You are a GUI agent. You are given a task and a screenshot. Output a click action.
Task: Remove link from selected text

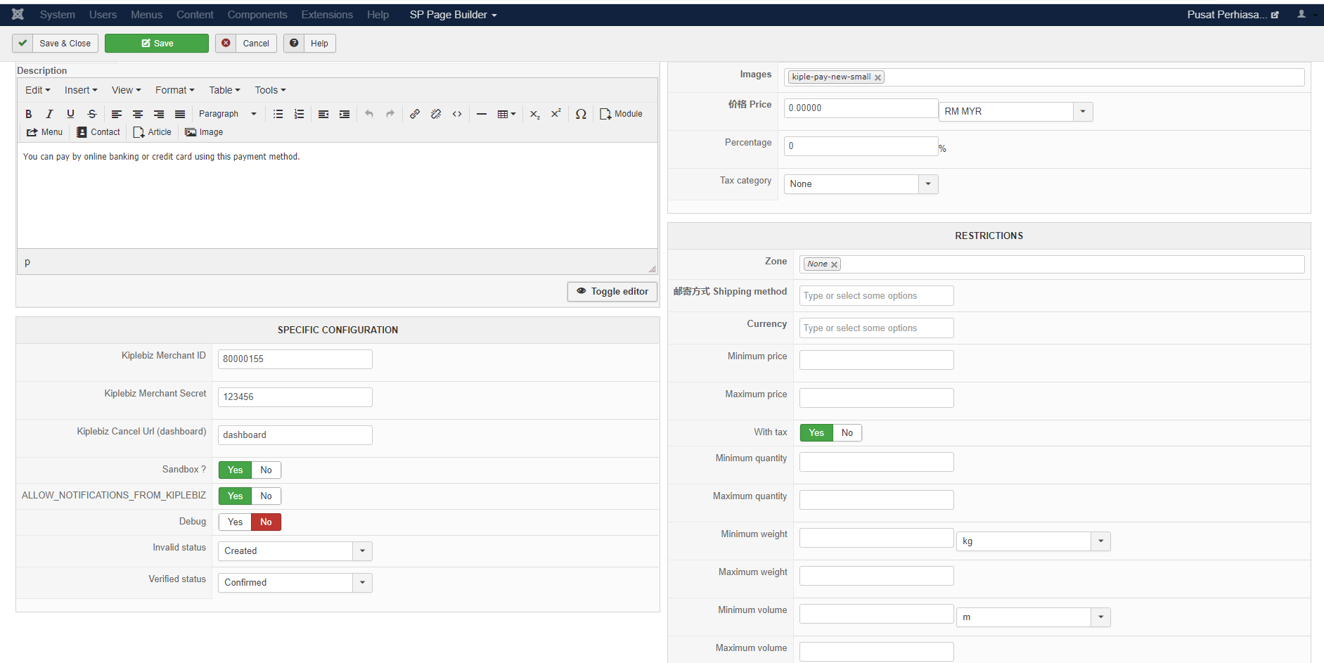click(x=436, y=114)
